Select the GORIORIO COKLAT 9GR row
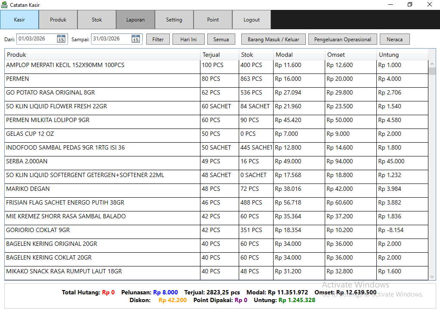Image resolution: width=440 pixels, height=312 pixels. pyautogui.click(x=102, y=230)
